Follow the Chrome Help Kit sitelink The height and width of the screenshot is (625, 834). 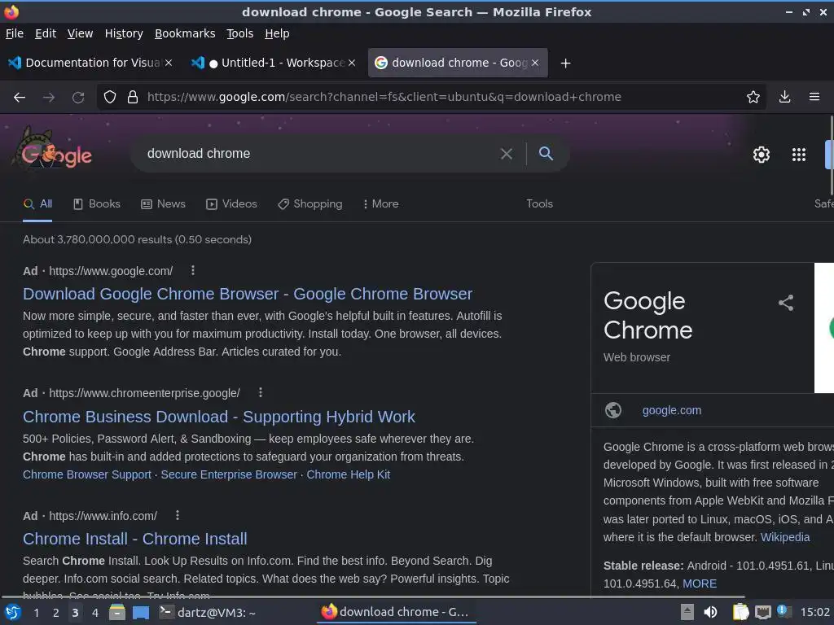click(349, 474)
